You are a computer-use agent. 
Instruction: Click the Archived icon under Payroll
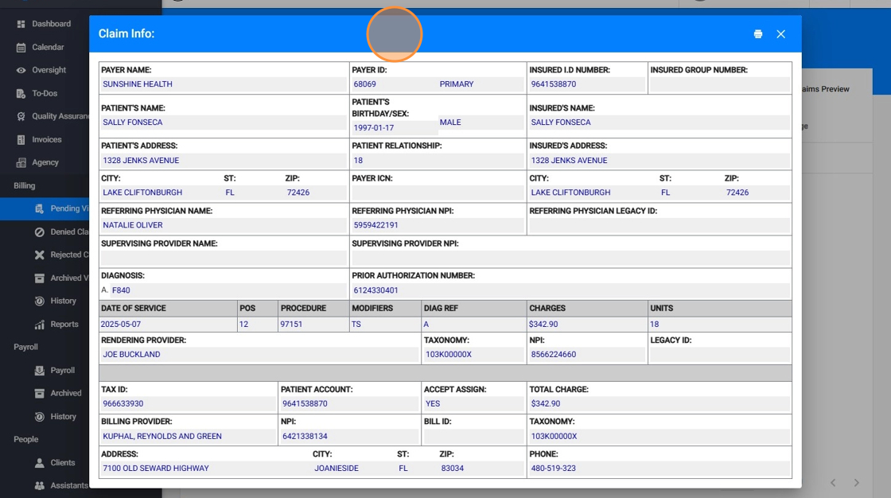click(39, 394)
